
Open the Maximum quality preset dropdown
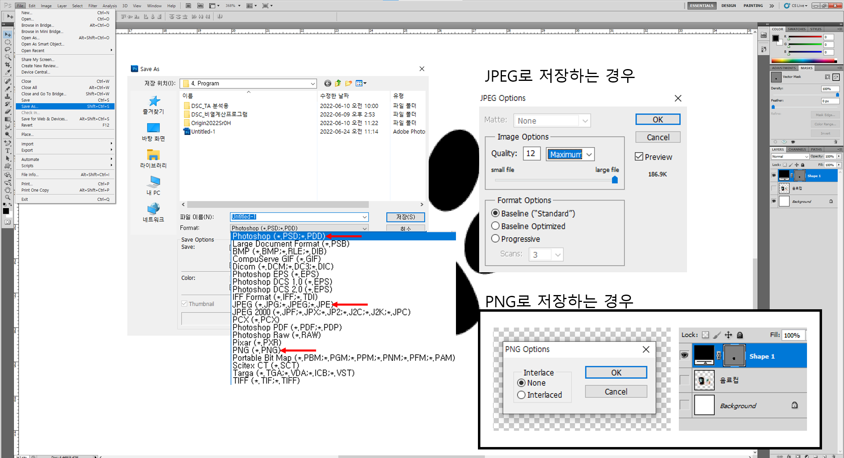point(589,154)
